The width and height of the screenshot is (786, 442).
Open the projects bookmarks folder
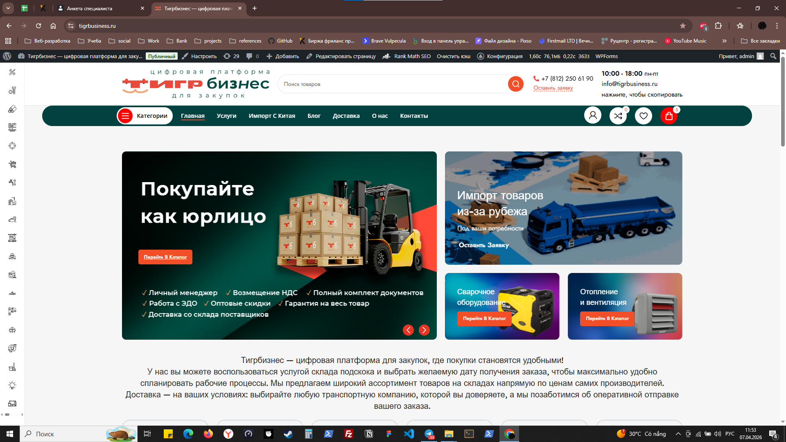208,41
